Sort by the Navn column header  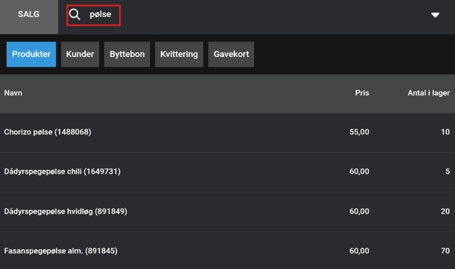[x=13, y=93]
